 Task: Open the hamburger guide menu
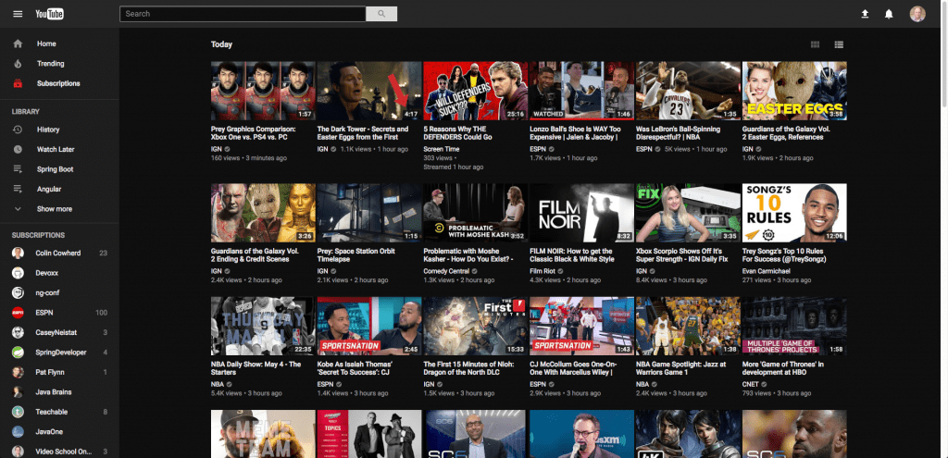pos(18,14)
